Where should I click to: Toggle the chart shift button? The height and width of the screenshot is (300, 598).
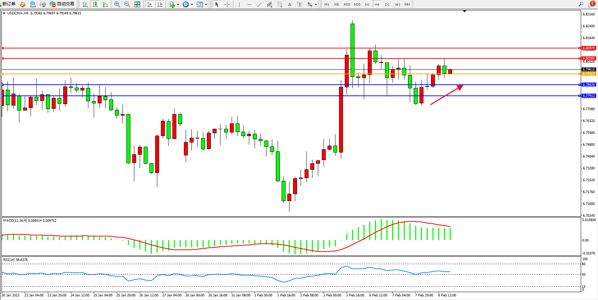pos(160,4)
